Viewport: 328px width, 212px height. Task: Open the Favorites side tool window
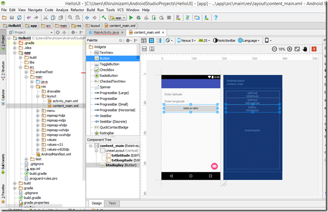tap(3, 194)
